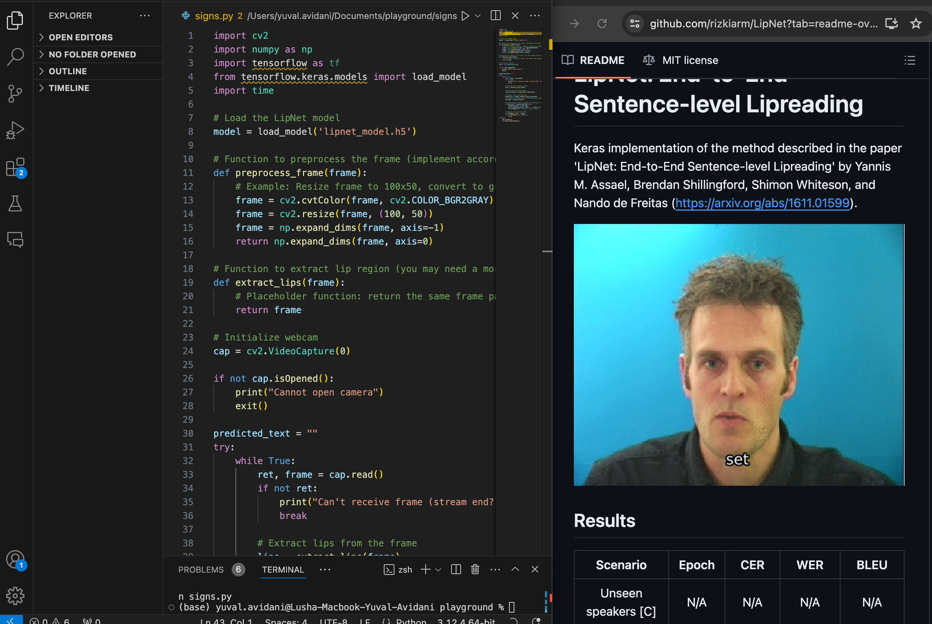Switch to the PROBLEMS panel tab
The image size is (932, 624).
pos(201,569)
